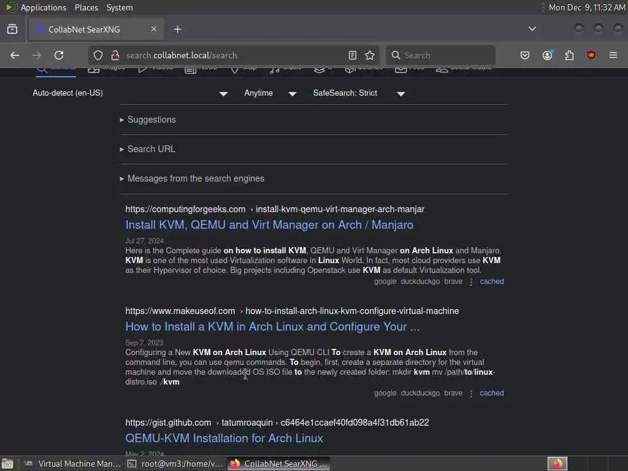This screenshot has height=471, width=628.
Task: Toggle reader view icon in address bar
Action: tap(353, 55)
